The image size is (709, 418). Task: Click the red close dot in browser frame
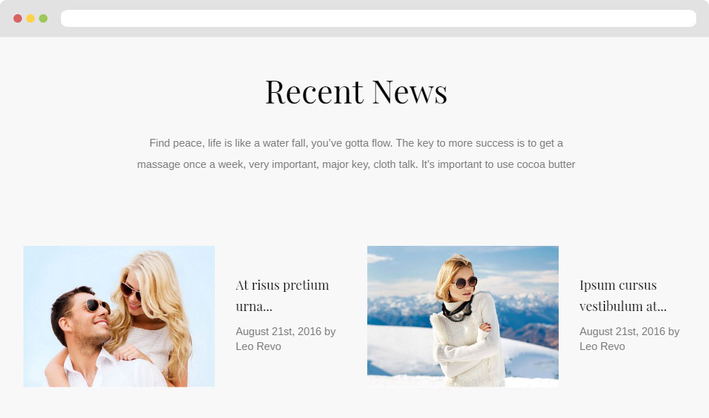18,18
